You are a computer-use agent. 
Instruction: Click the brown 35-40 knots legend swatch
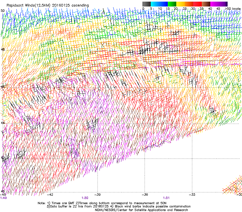206,4
